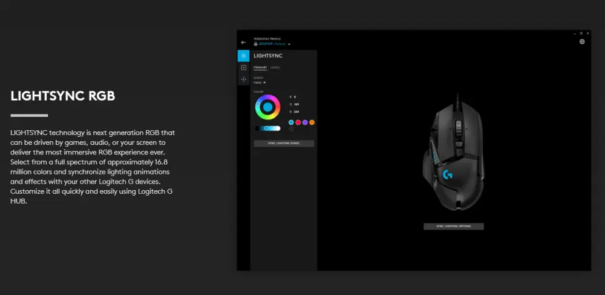The height and width of the screenshot is (295, 605).
Task: Click the current color center of wheel
Action: coord(268,107)
